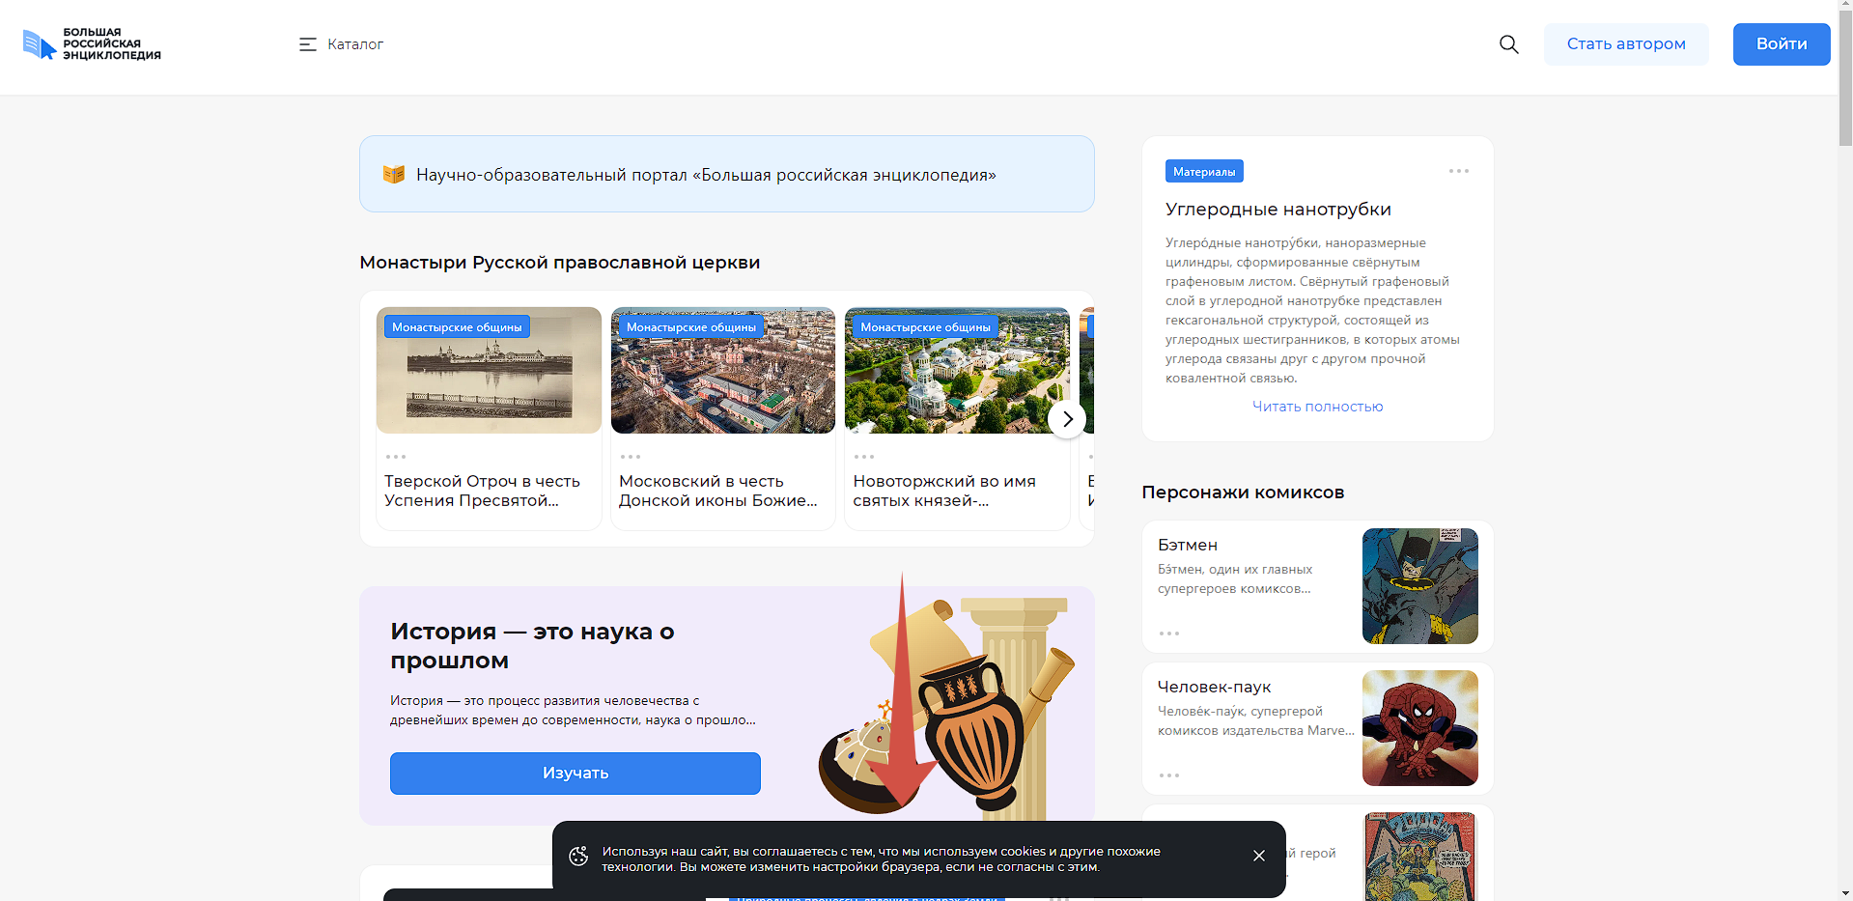Open options menu on Тверской Отроч monastery card
Screen dimensions: 1853x901
(x=397, y=456)
